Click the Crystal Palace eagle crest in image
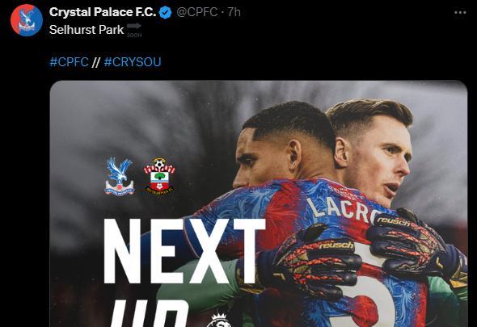 (120, 176)
